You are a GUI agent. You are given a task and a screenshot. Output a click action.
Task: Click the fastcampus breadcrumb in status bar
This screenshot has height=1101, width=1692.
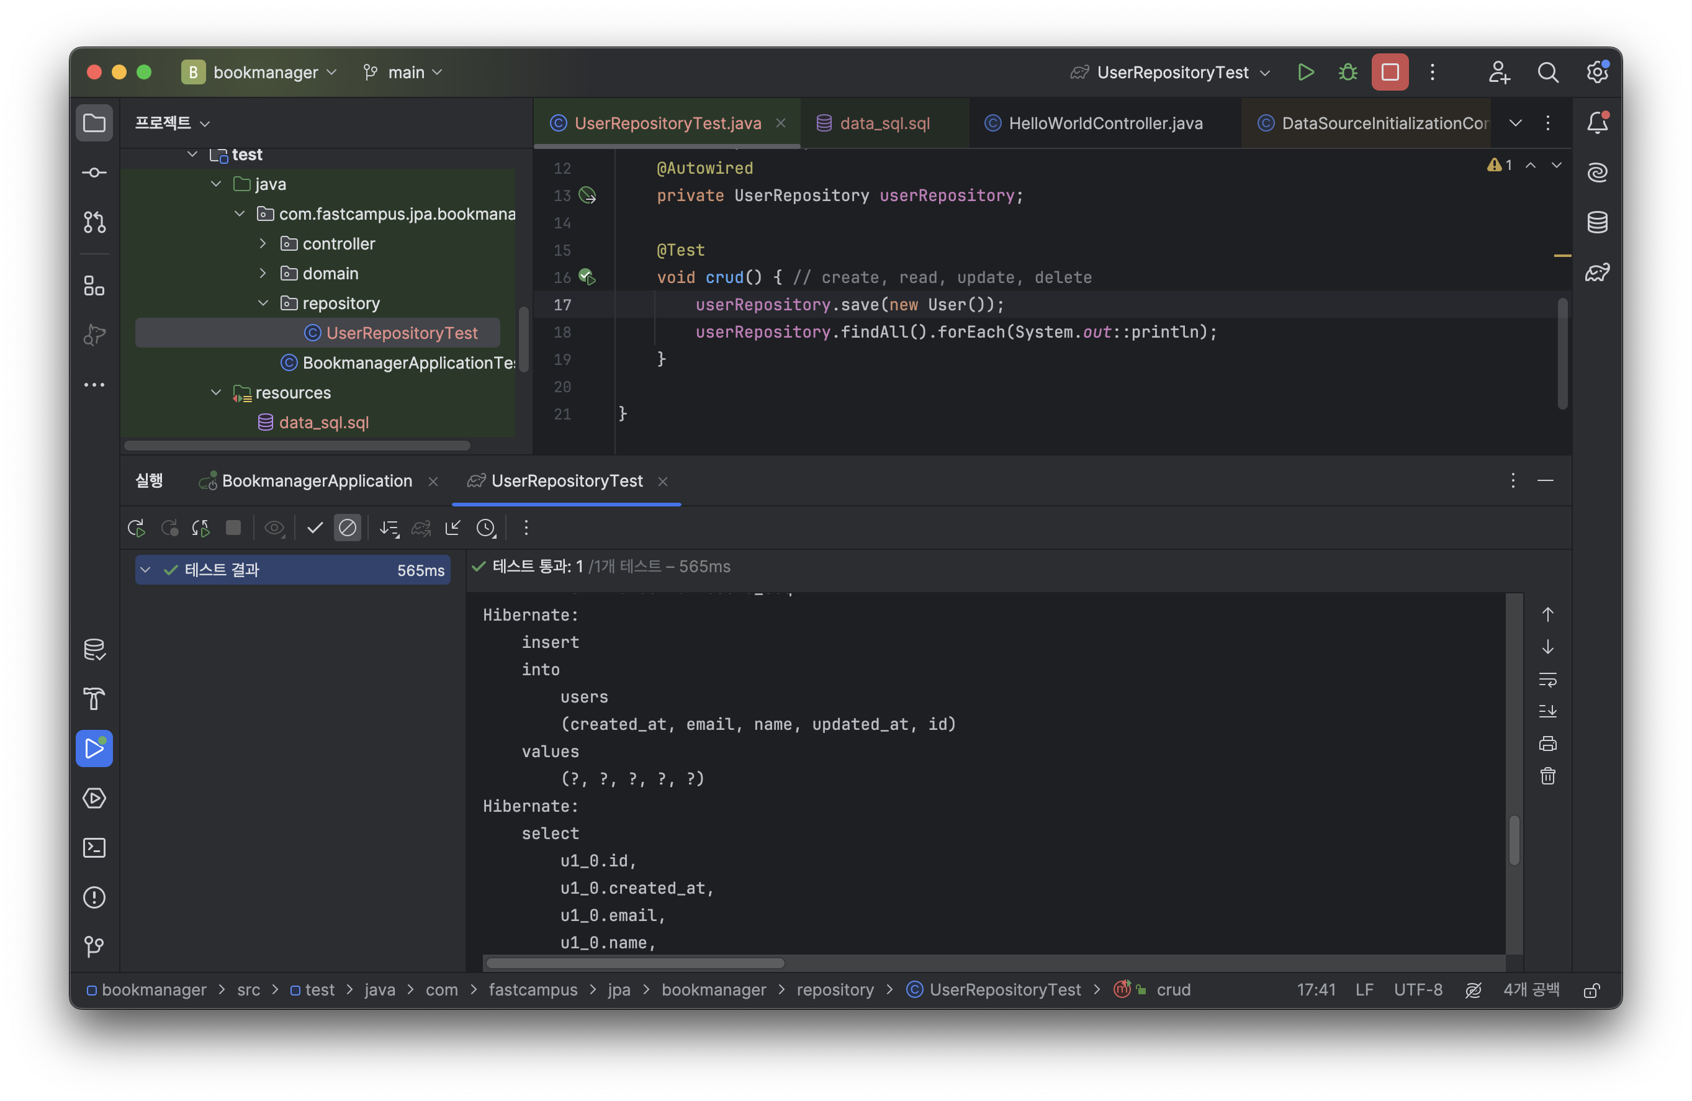[x=533, y=989]
